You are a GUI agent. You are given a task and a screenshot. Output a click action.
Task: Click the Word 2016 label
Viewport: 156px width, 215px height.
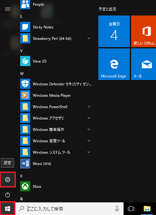pyautogui.click(x=42, y=164)
